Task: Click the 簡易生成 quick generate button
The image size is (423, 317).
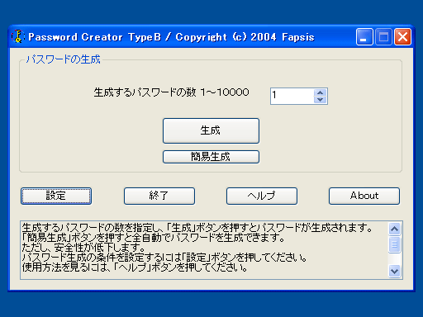Action: 211,157
